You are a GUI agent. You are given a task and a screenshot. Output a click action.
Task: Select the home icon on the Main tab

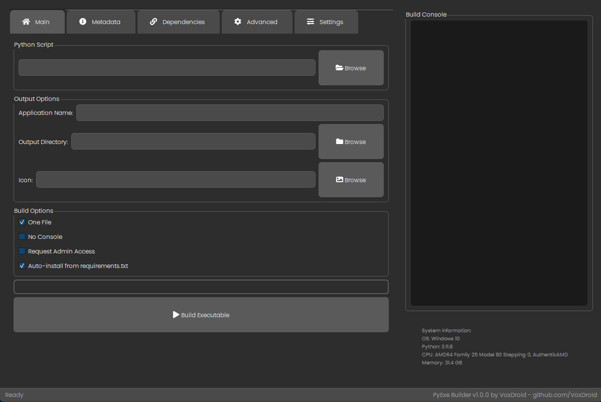[26, 22]
